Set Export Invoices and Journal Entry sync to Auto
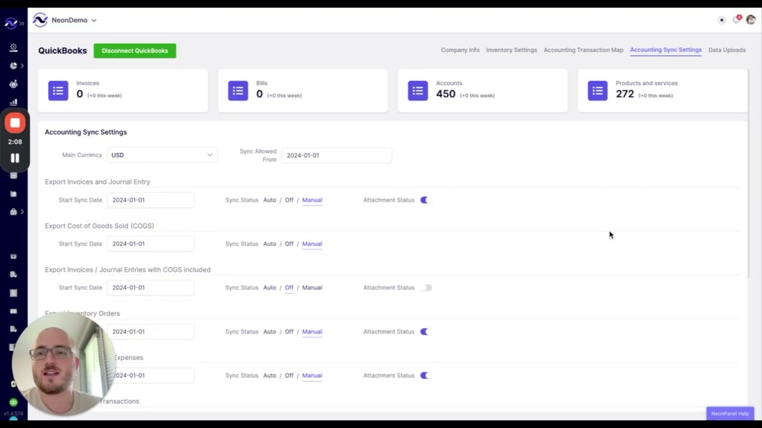 click(270, 200)
